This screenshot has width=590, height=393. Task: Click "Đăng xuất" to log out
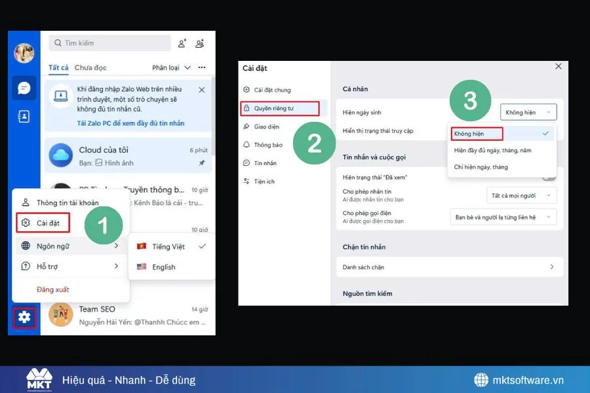(52, 290)
